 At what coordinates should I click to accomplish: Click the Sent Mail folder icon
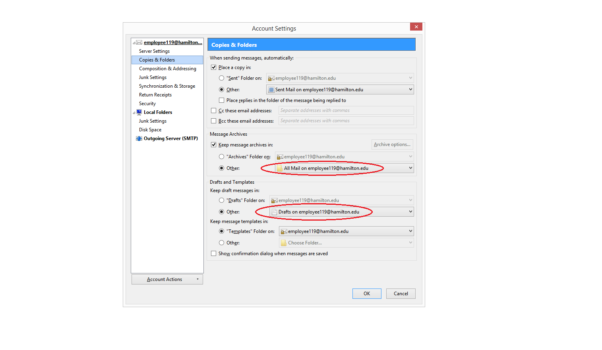pyautogui.click(x=271, y=90)
